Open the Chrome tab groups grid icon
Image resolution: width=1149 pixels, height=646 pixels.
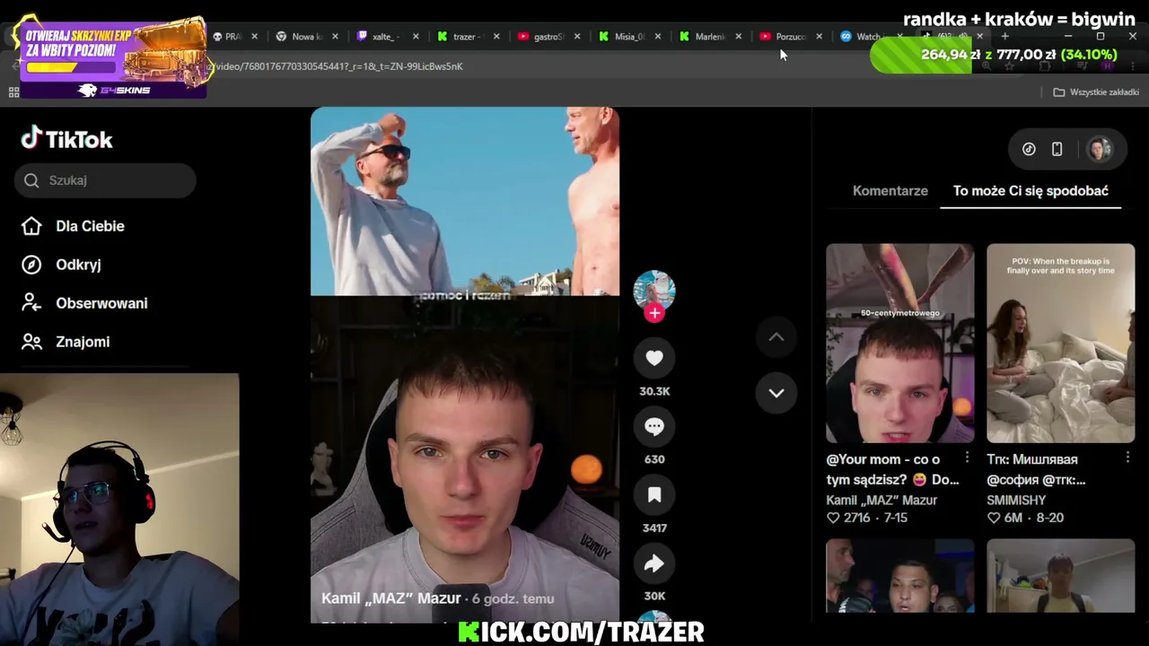pos(13,92)
